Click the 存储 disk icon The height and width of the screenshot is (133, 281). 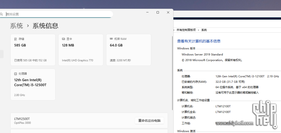[15, 39]
